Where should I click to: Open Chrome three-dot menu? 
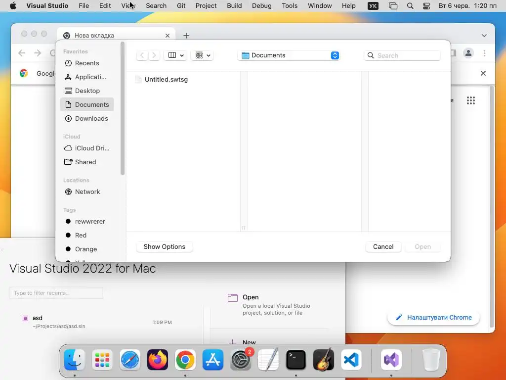coord(484,53)
